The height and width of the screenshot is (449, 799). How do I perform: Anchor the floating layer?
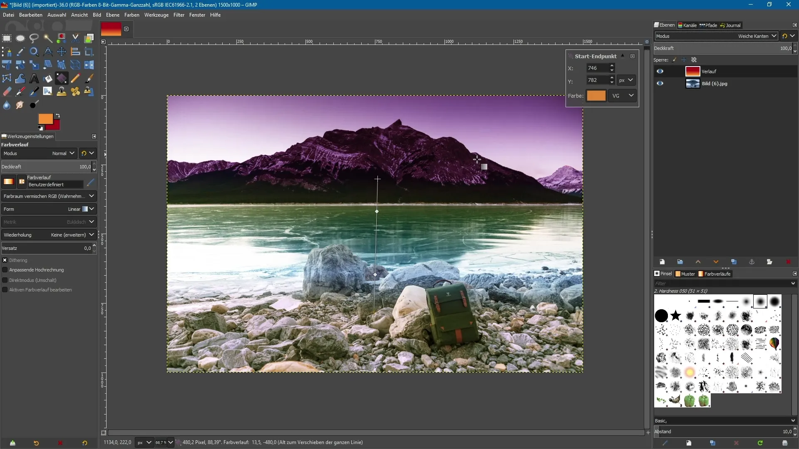click(x=752, y=262)
